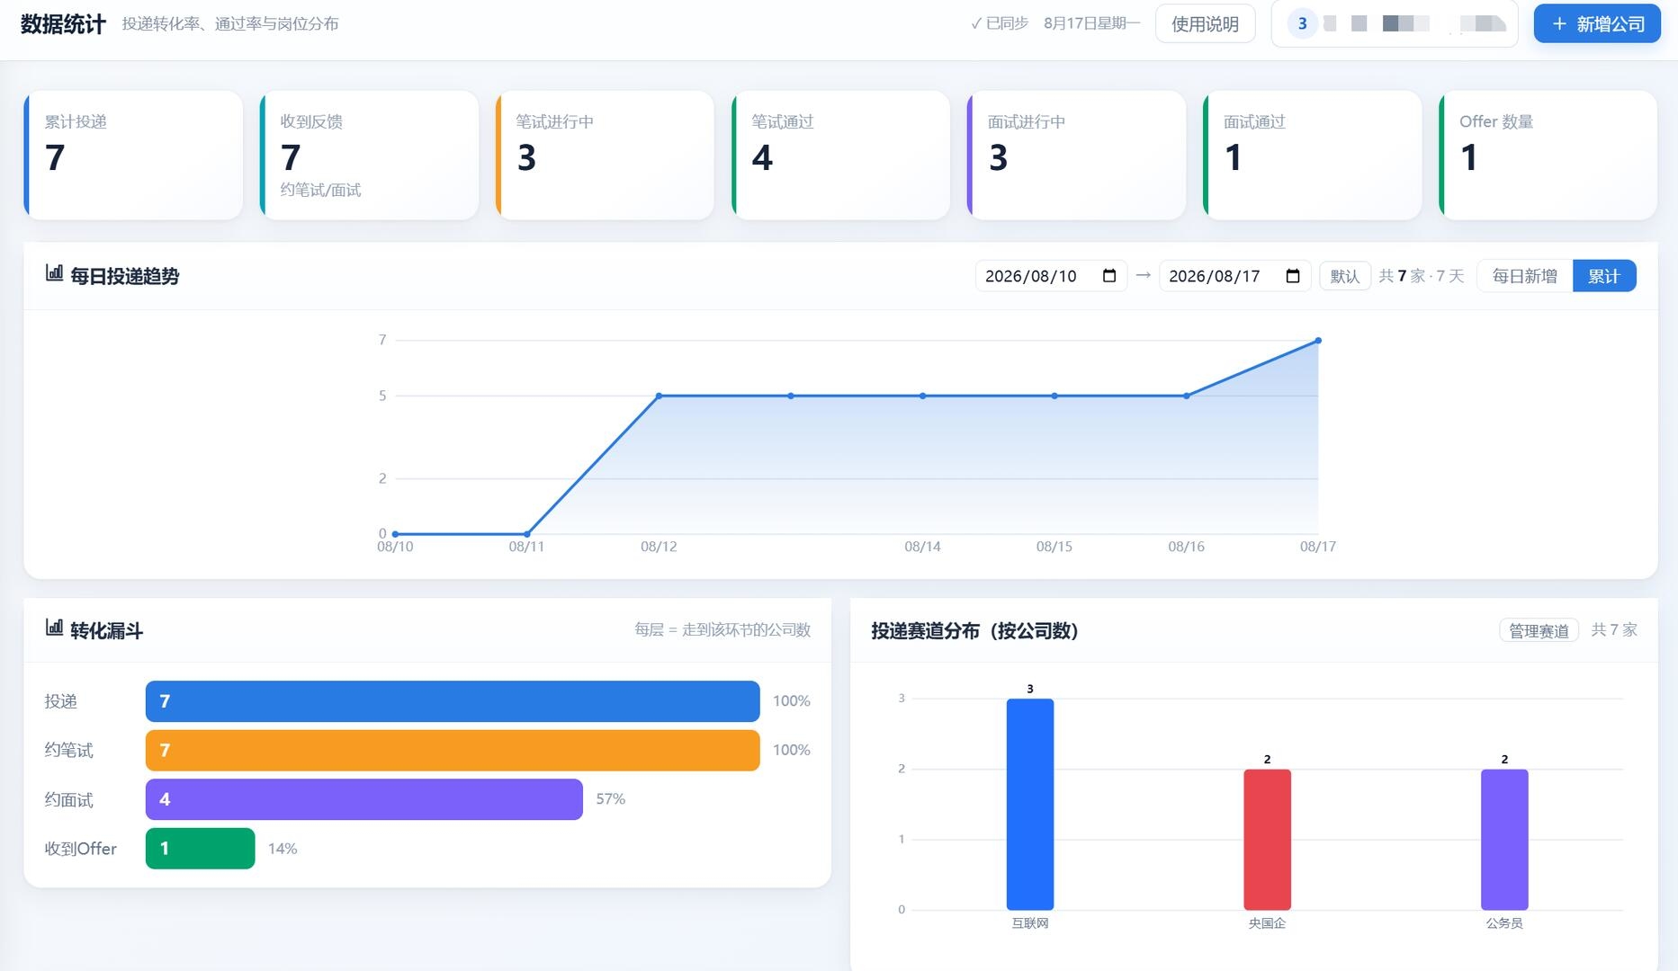This screenshot has height=971, width=1678.
Task: Click the 08/17 data point on trend line
Action: point(1318,341)
